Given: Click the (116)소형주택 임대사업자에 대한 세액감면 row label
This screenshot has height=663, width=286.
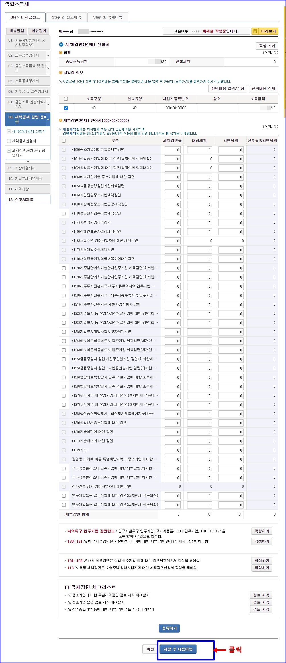Looking at the screenshot, I should click(105, 241).
